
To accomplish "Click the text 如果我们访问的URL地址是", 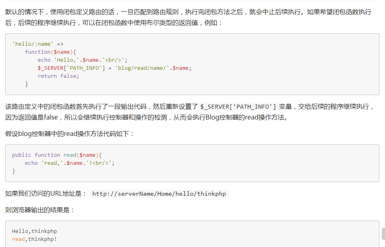I will point(46,194).
